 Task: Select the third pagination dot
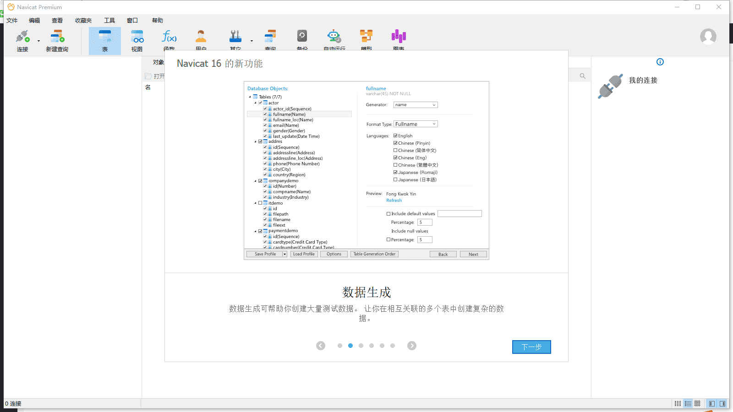tap(361, 346)
